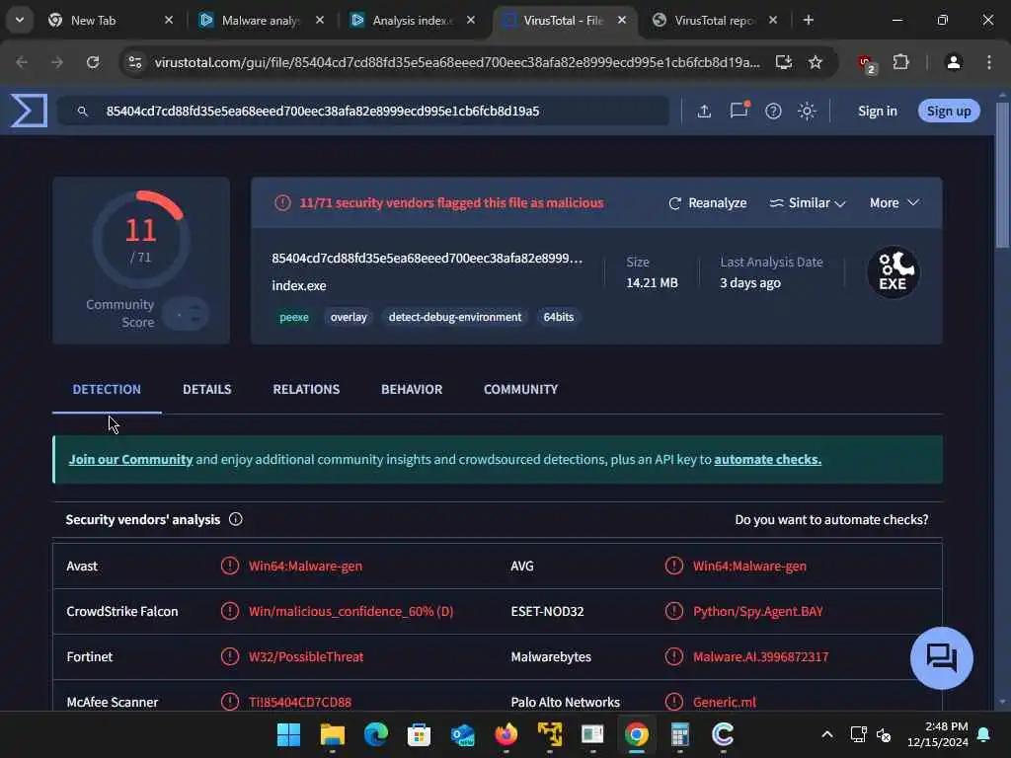Open the Chrome profile avatar icon

pyautogui.click(x=954, y=62)
